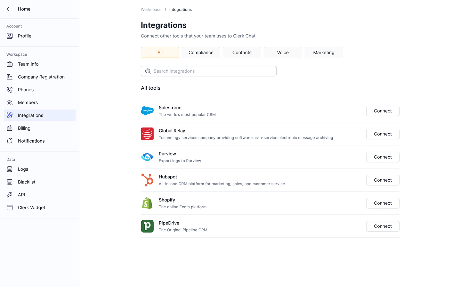Open the Marketing integrations tab

pos(324,53)
